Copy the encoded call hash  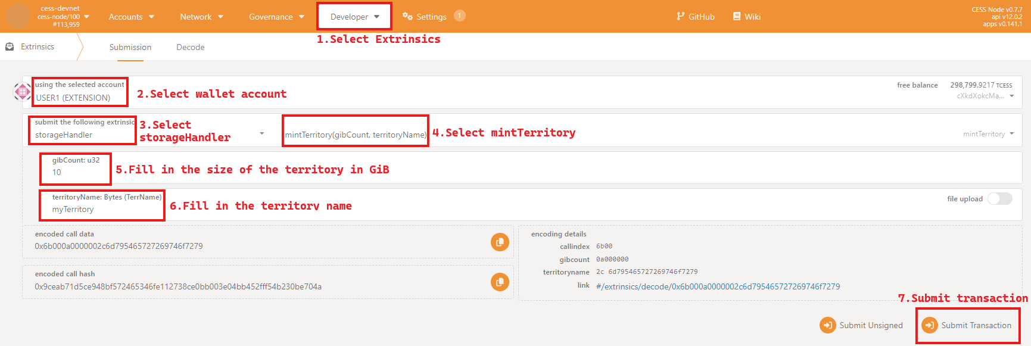tap(500, 282)
